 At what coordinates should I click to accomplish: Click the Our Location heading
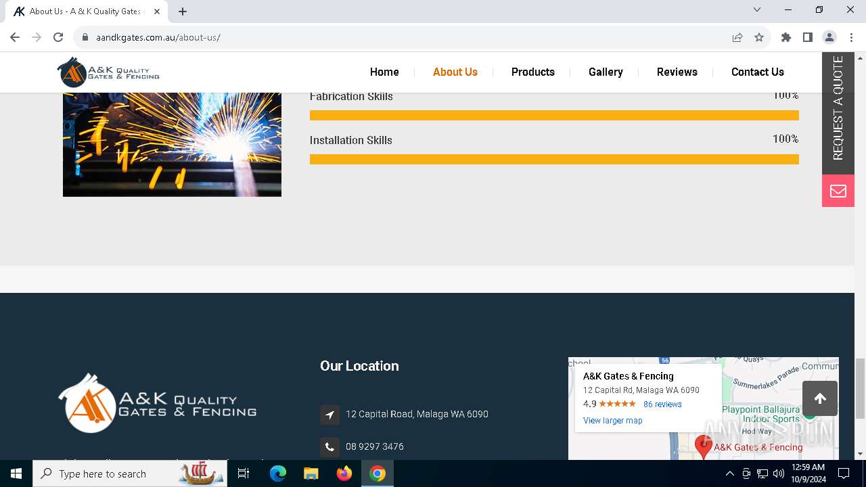359,366
